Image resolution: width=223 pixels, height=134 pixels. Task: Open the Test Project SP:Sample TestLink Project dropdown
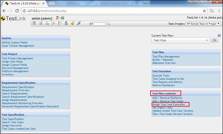tap(203, 24)
